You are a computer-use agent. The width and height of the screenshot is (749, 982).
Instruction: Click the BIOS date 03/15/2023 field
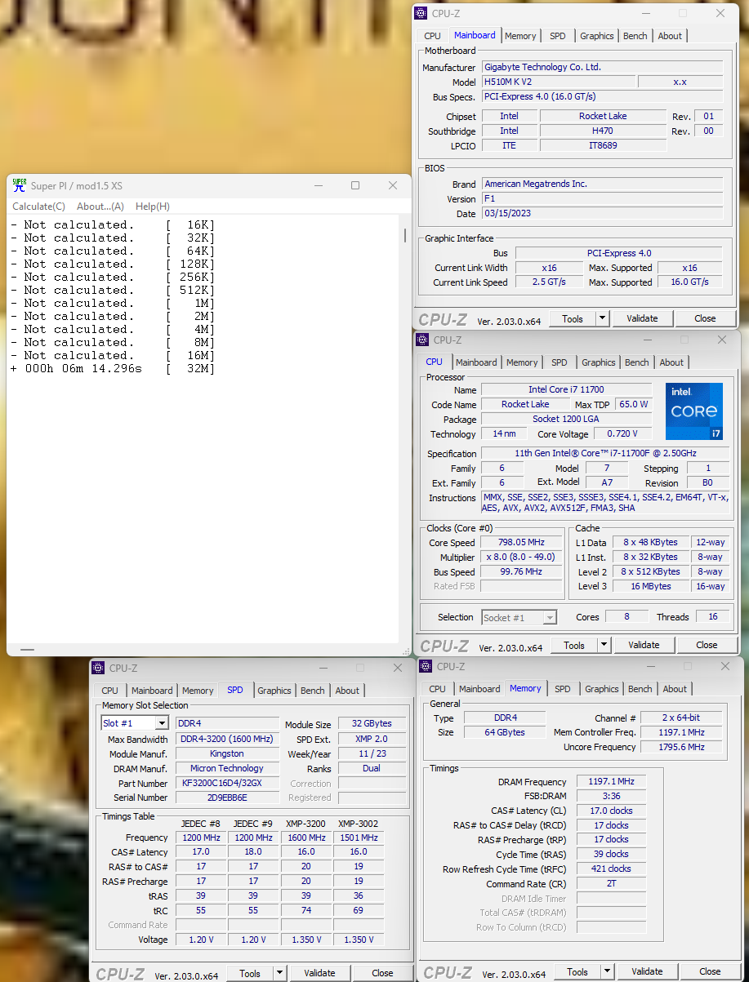[x=602, y=214]
